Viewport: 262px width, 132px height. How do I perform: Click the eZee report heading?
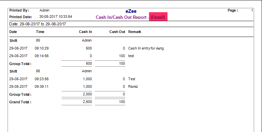click(x=131, y=11)
